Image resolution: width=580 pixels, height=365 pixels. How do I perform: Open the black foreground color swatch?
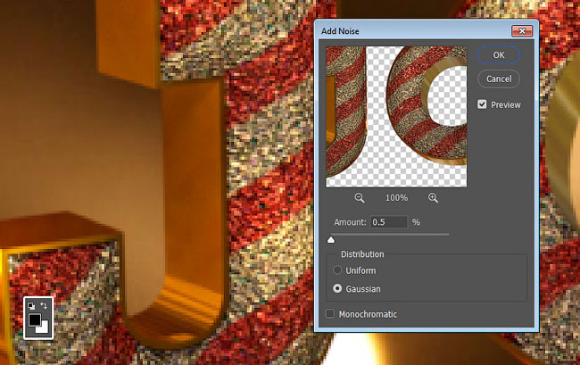coord(35,319)
